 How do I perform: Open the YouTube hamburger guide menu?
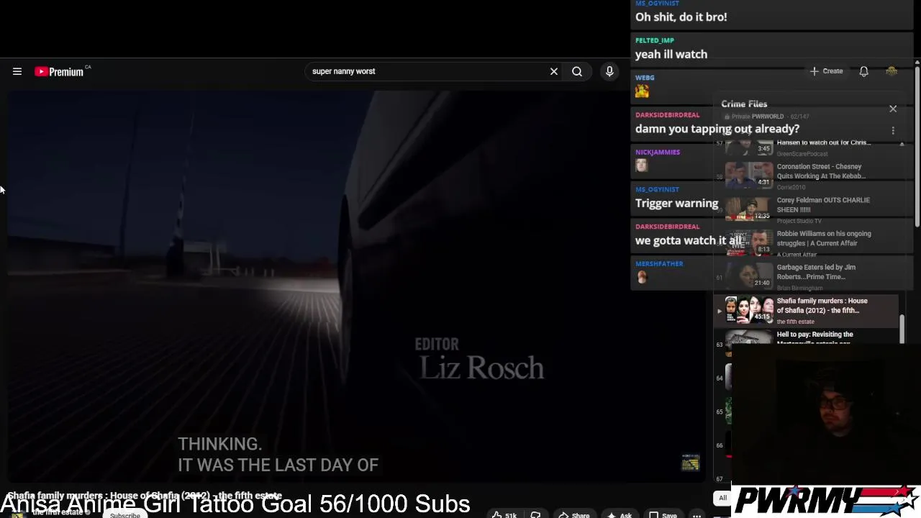pyautogui.click(x=17, y=71)
